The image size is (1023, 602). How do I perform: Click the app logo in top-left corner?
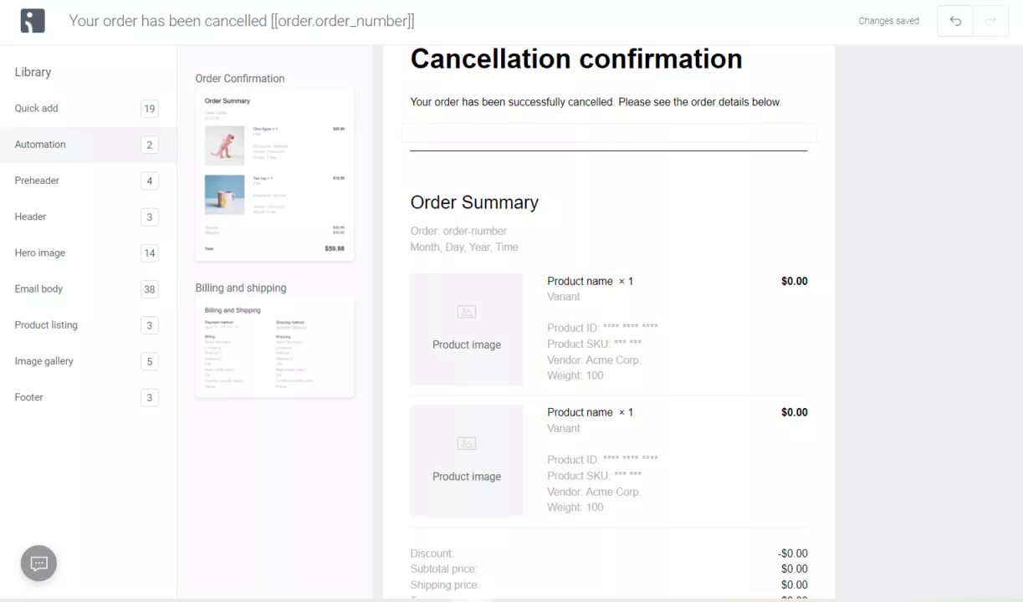[x=31, y=20]
